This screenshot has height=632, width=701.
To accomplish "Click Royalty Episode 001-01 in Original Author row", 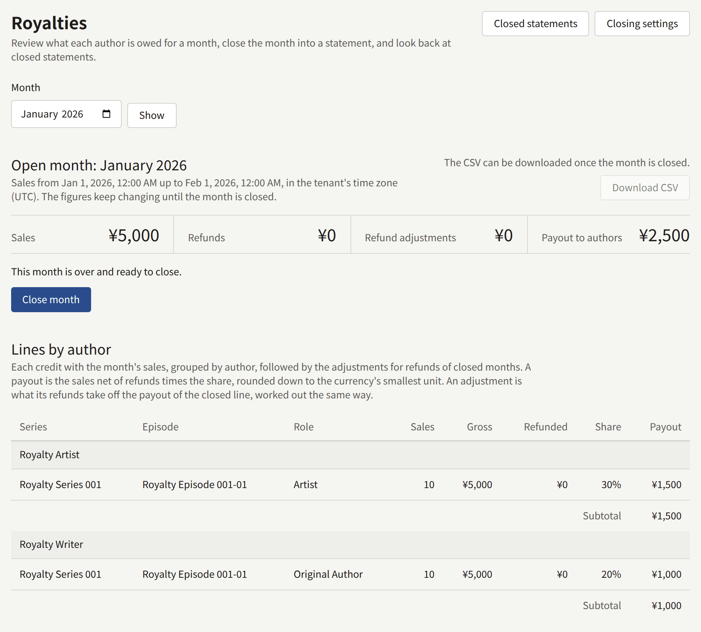I will 195,574.
